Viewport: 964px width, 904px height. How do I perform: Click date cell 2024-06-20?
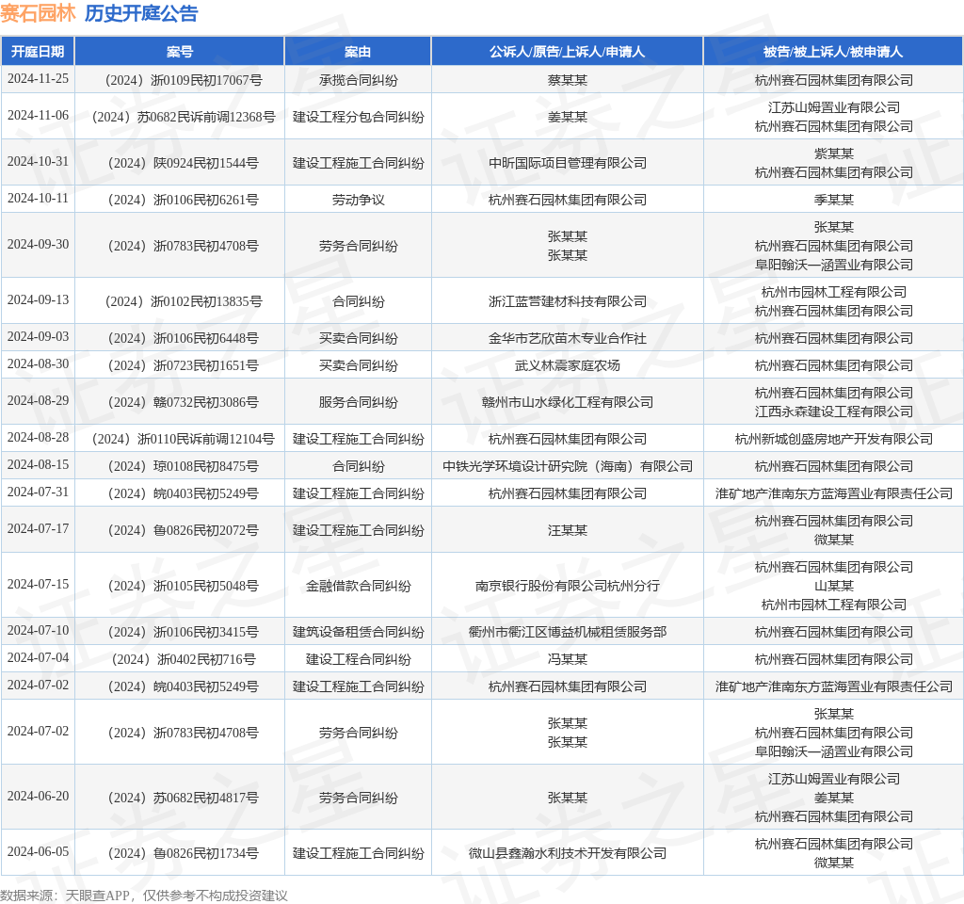[x=38, y=796]
